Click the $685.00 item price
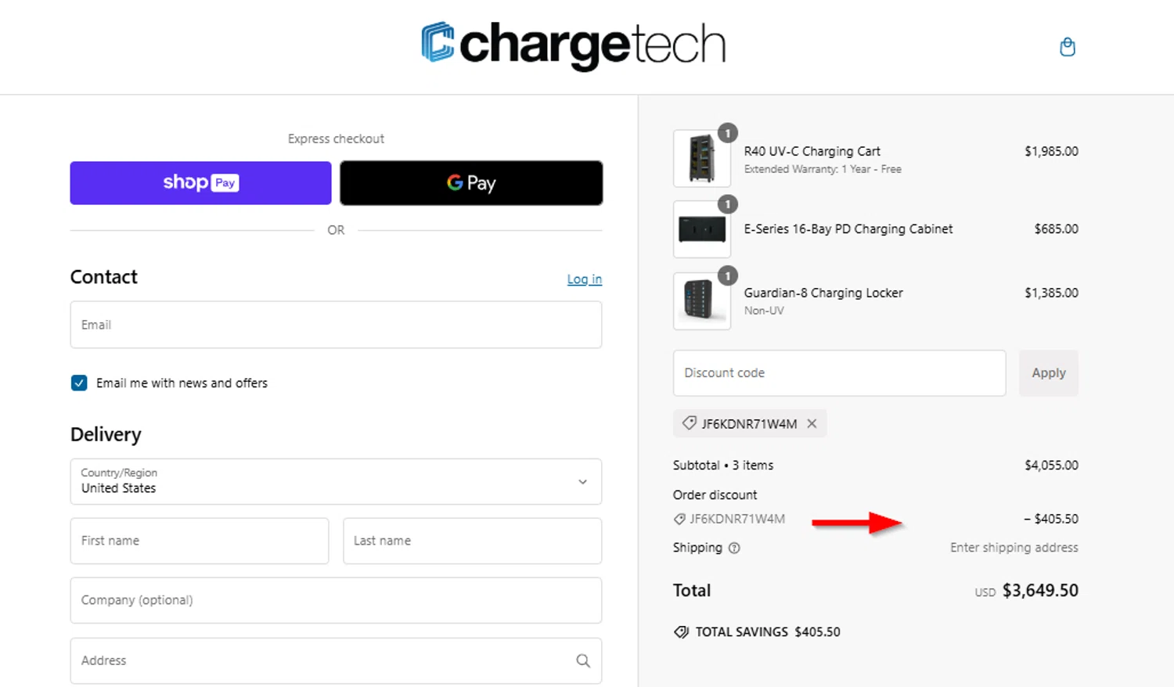 (1056, 228)
